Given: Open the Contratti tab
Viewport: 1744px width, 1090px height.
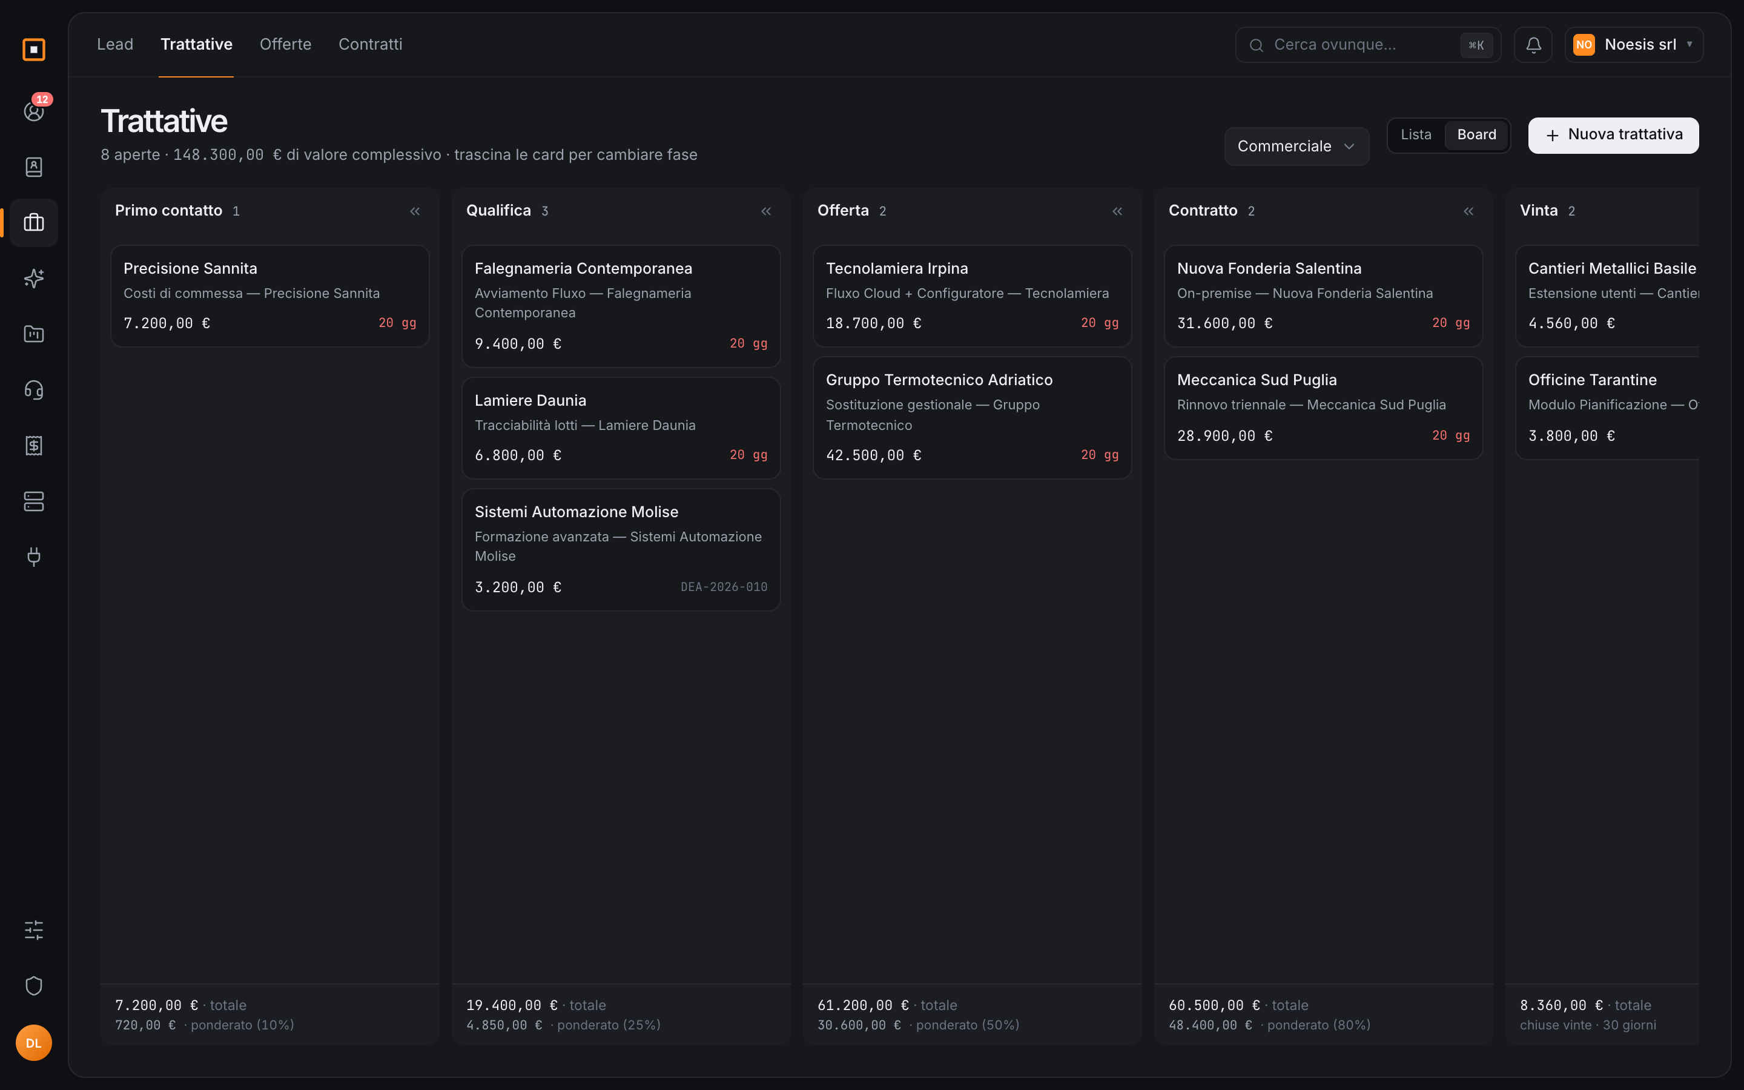Looking at the screenshot, I should click(x=371, y=45).
